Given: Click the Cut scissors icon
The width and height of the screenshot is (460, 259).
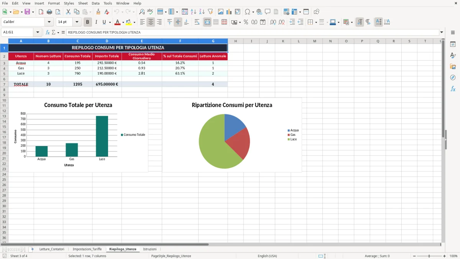Looking at the screenshot, I should (68, 12).
